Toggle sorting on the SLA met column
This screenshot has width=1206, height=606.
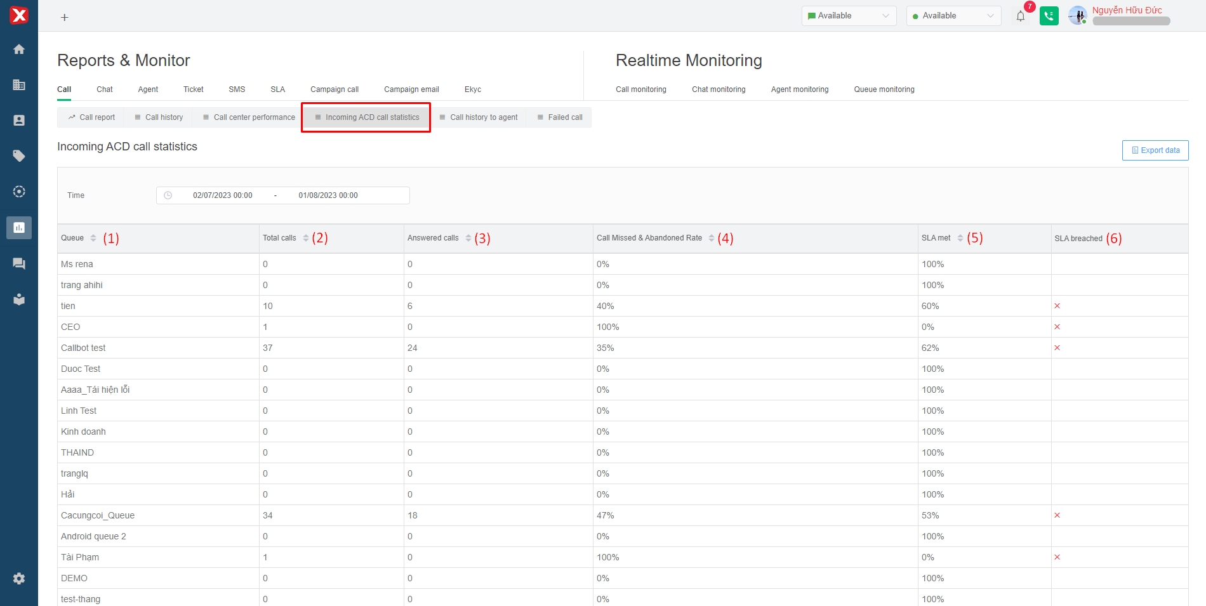(x=960, y=238)
